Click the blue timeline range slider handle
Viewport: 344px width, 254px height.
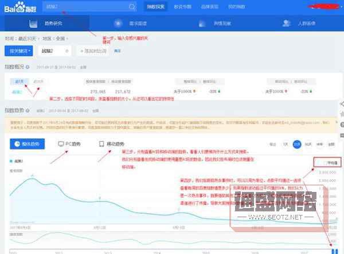[335, 251]
